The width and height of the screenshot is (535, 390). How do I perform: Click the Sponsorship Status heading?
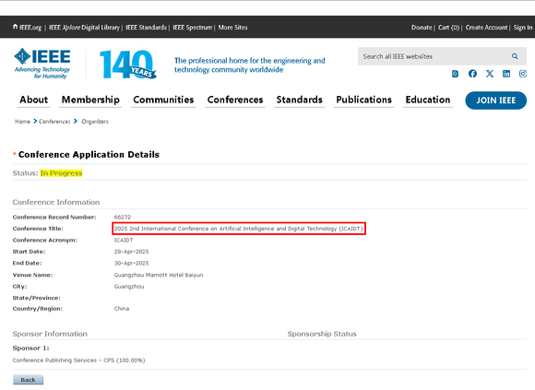point(322,334)
